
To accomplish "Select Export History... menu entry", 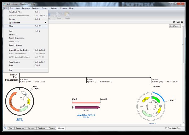I will [26, 45].
